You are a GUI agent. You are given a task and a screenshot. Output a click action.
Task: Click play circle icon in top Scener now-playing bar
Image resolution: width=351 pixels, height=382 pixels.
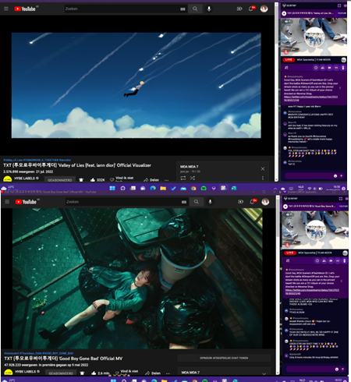(x=284, y=13)
